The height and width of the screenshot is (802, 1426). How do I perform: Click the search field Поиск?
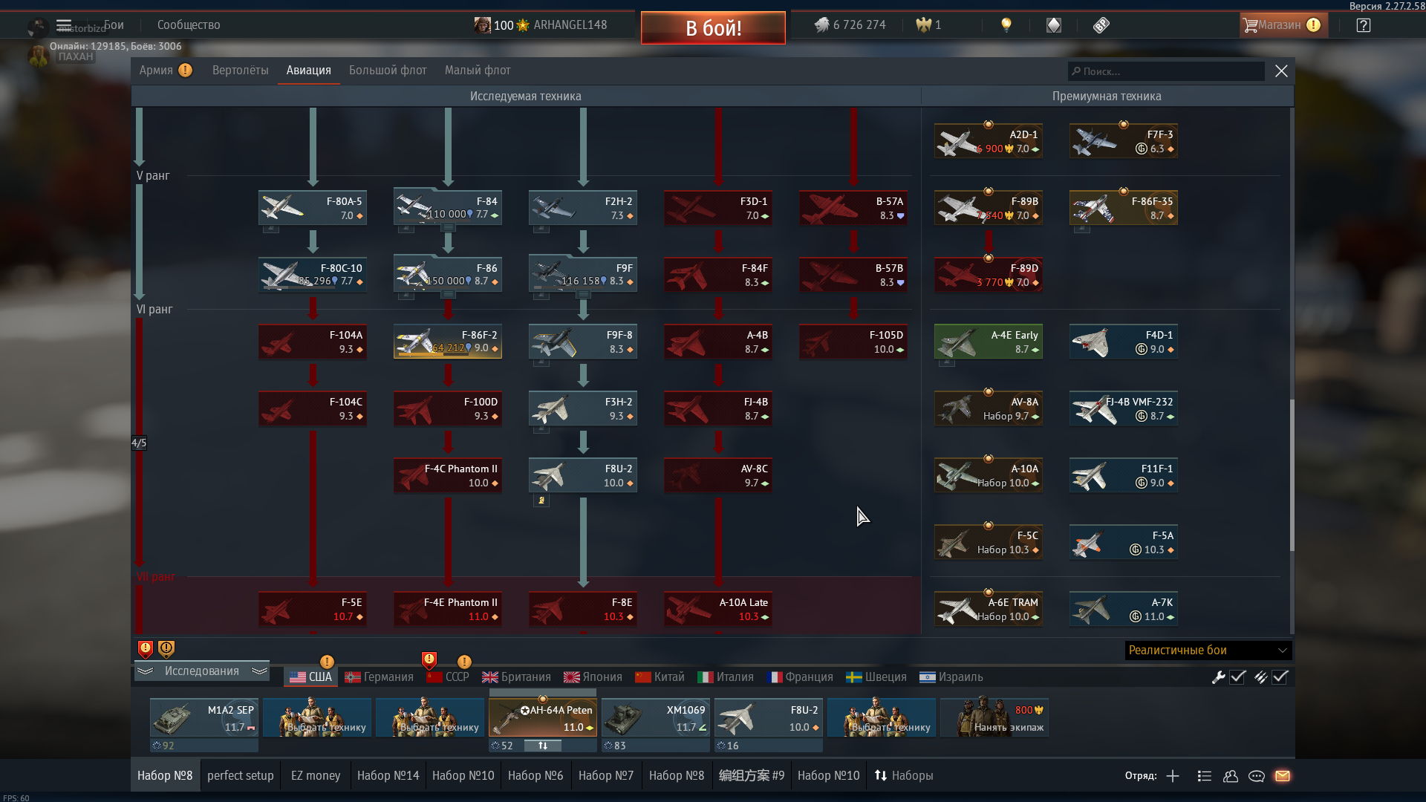(x=1166, y=71)
